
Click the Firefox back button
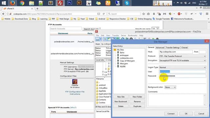point(3,14)
